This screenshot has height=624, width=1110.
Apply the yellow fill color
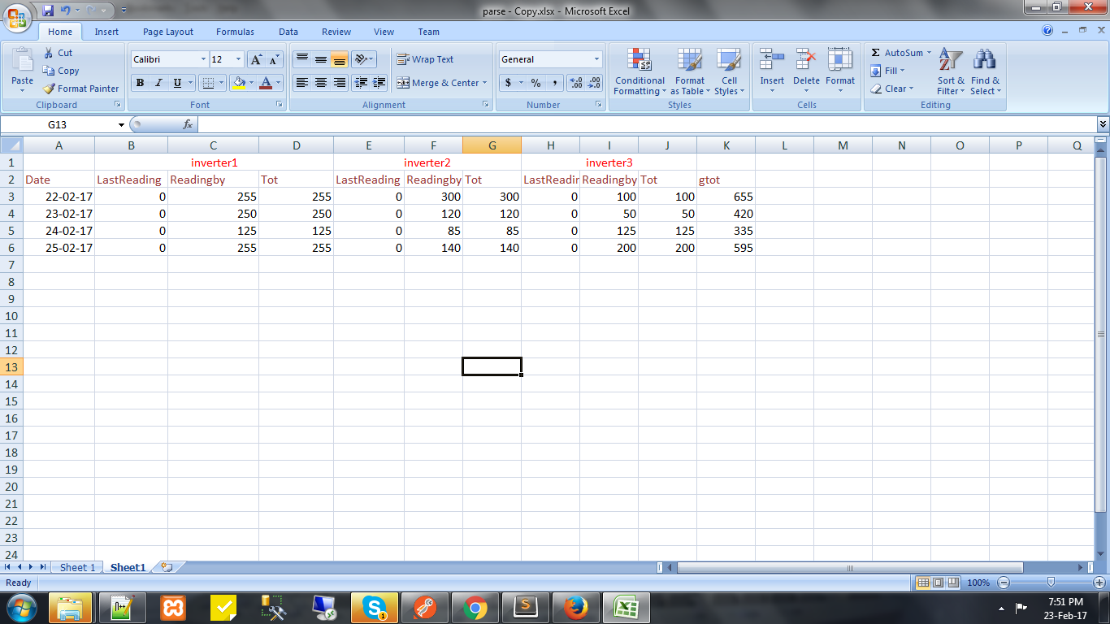(238, 83)
